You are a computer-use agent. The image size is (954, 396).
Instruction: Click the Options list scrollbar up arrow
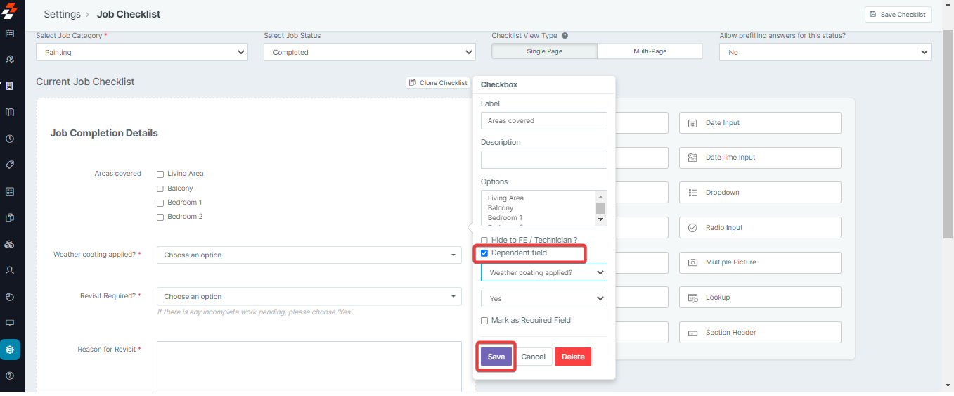pos(601,196)
